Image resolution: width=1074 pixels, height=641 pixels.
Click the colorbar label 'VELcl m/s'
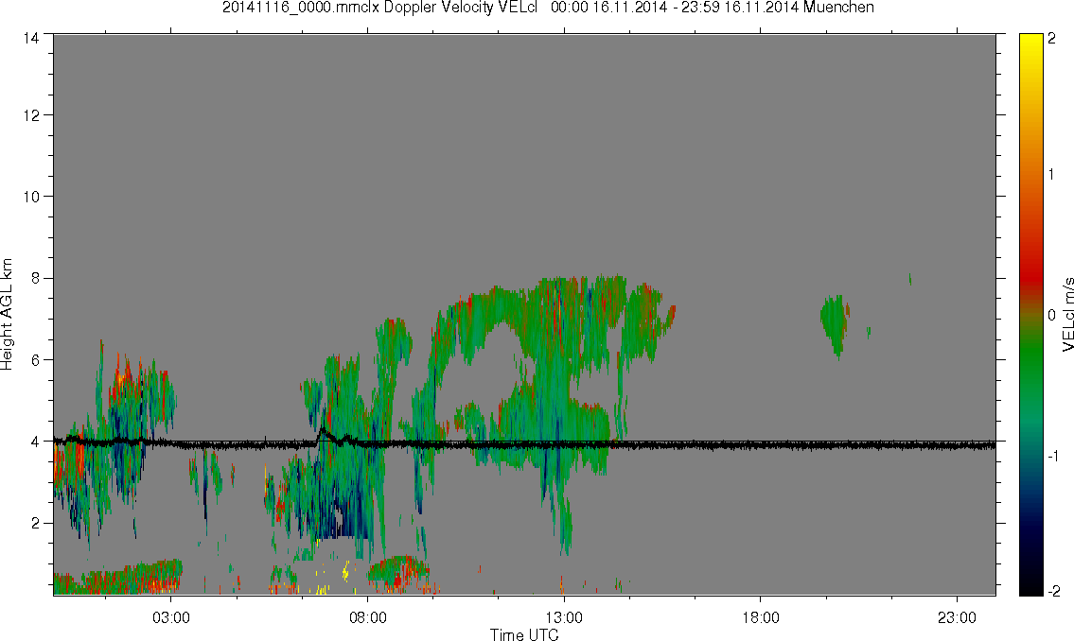tap(1067, 315)
